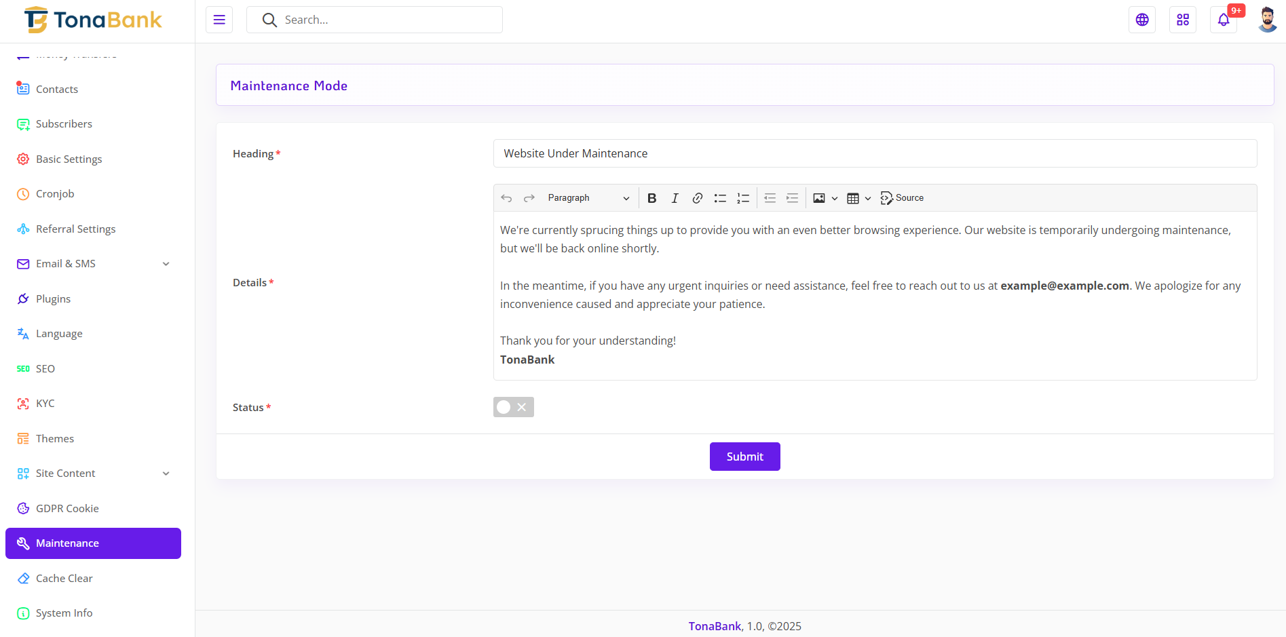Open the Paragraph style dropdown
1286x637 pixels.
coord(588,198)
